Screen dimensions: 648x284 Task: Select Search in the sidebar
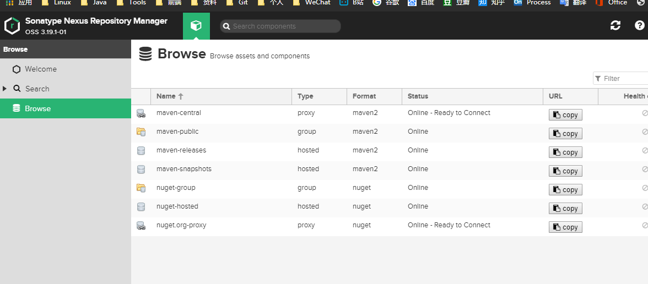click(x=65, y=89)
